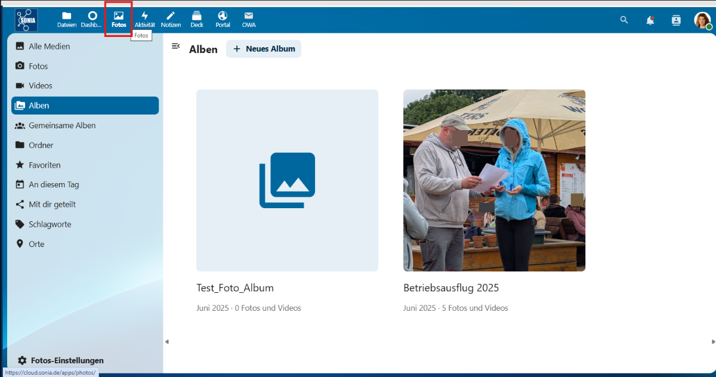The height and width of the screenshot is (377, 716).
Task: Open the notifications bell
Action: pyautogui.click(x=650, y=20)
